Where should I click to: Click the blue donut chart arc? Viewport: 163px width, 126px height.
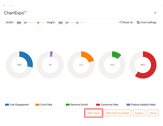28,58
